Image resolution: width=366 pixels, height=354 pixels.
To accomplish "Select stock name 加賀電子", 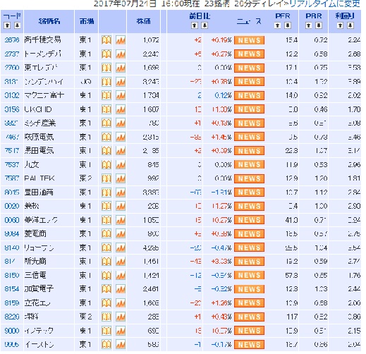I will 39,289.
